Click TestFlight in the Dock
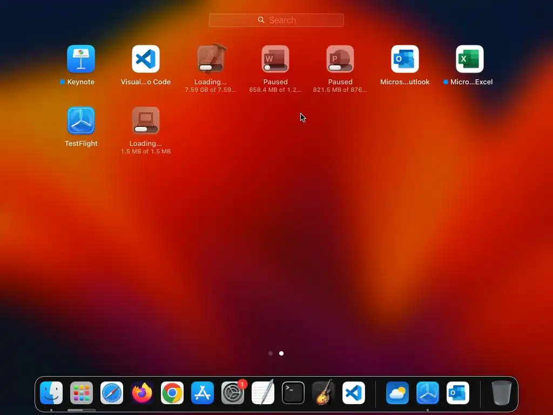Image resolution: width=553 pixels, height=415 pixels. pos(428,393)
